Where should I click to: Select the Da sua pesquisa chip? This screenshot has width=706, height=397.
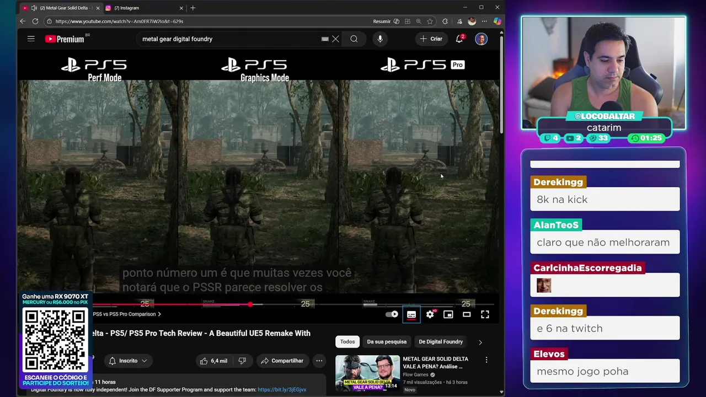click(387, 341)
